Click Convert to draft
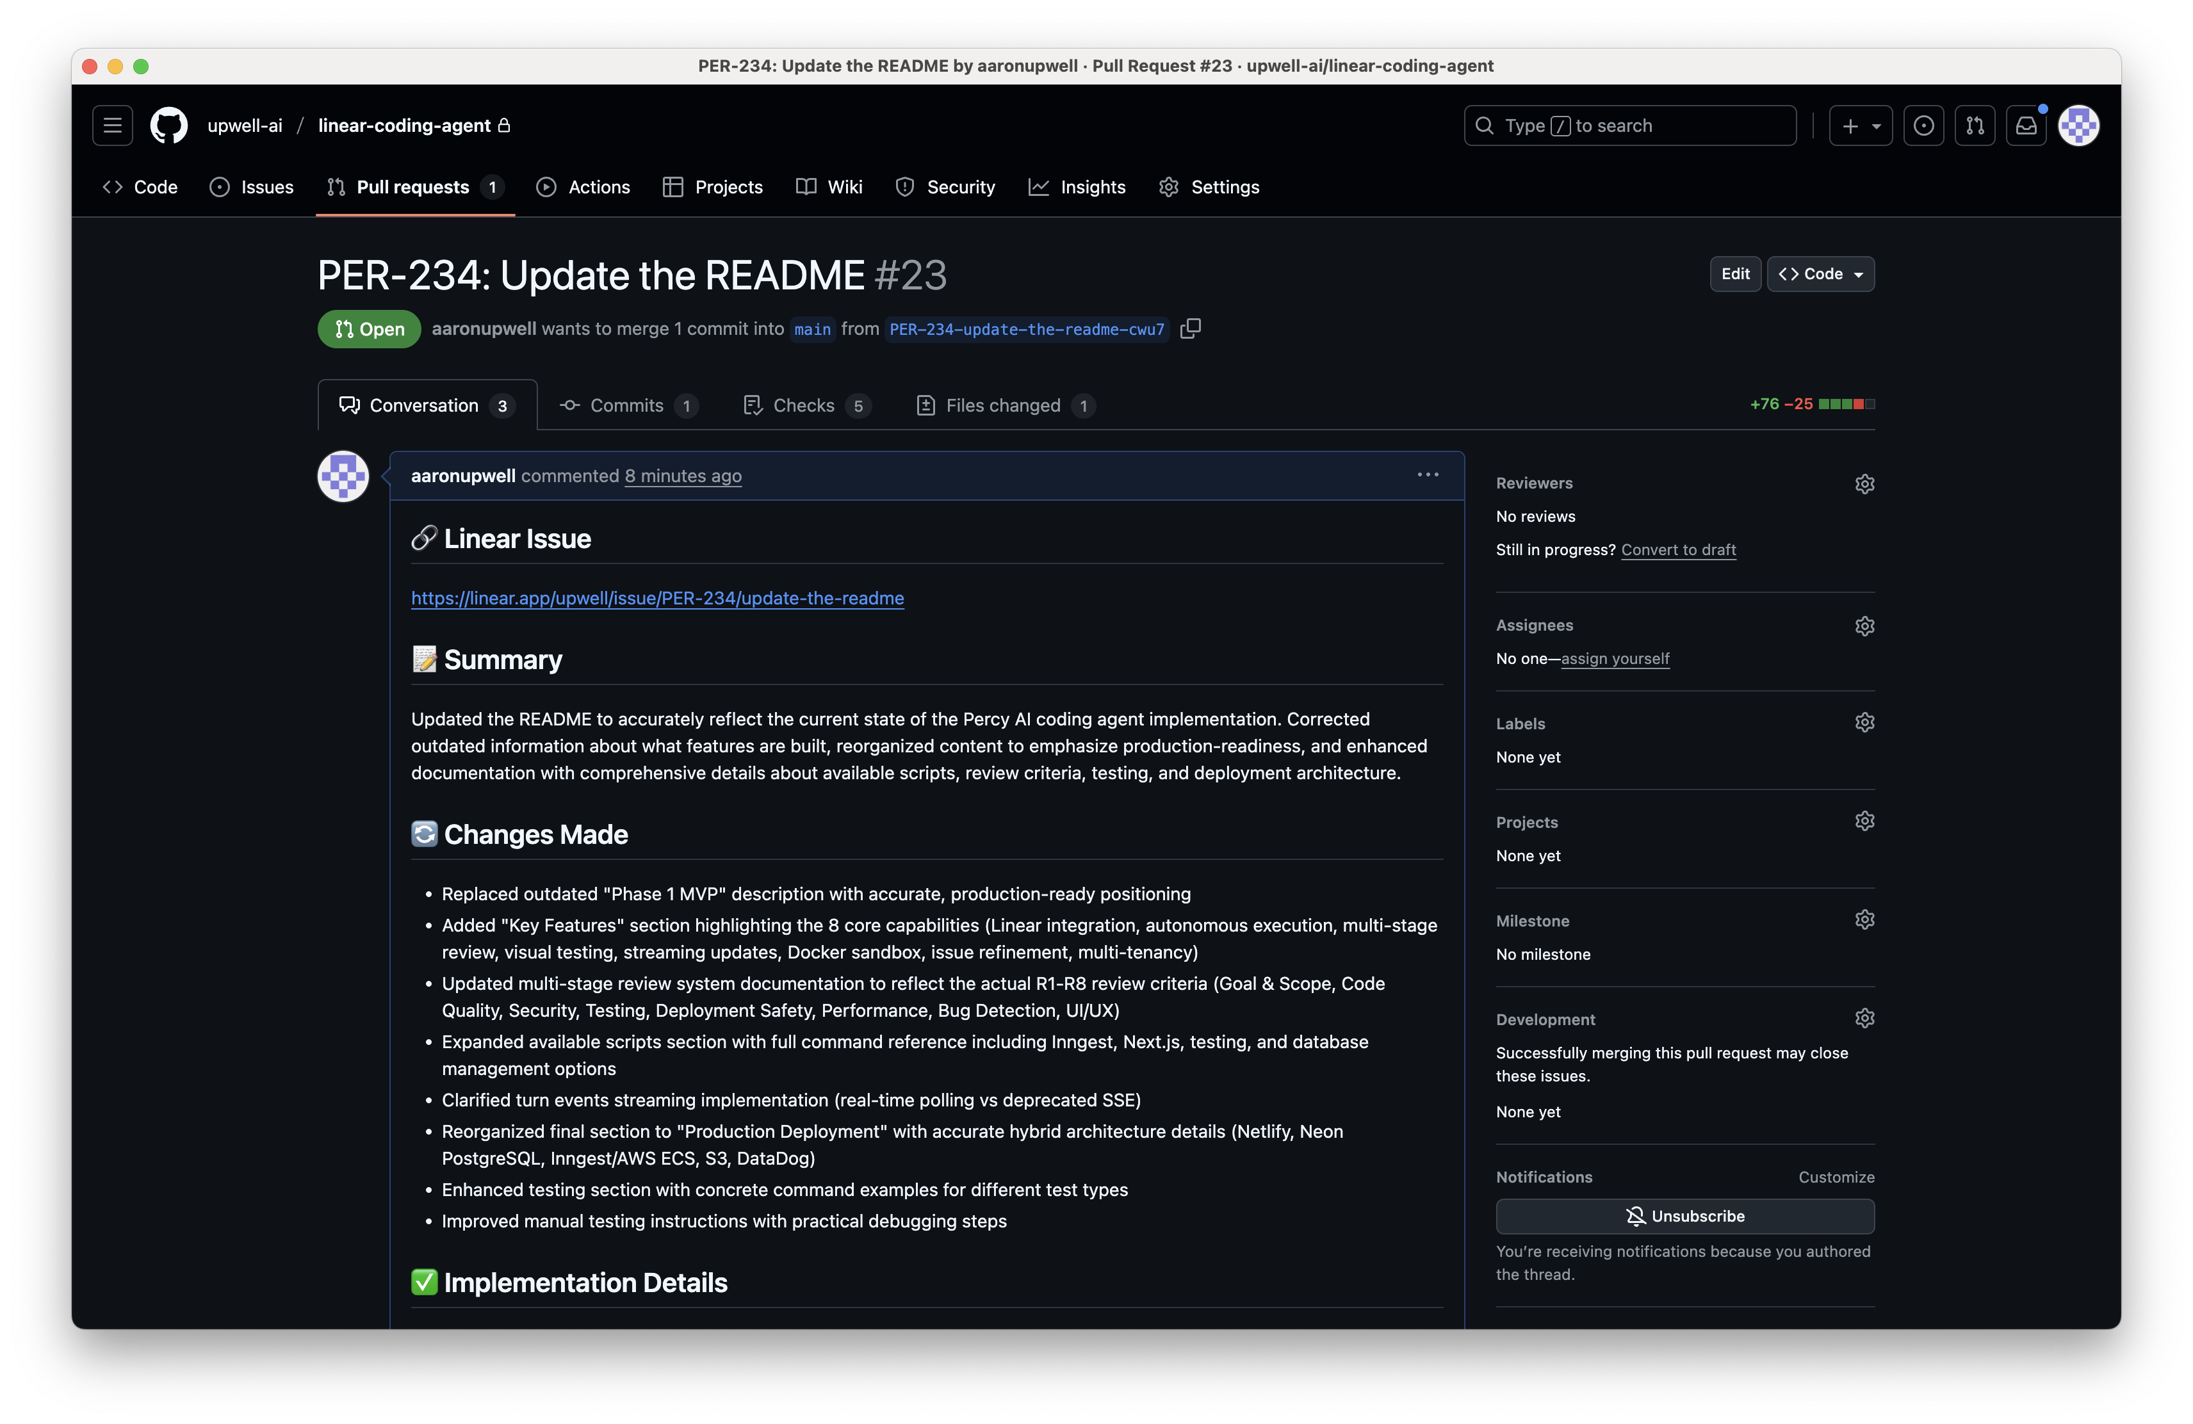The image size is (2193, 1424). pos(1678,550)
